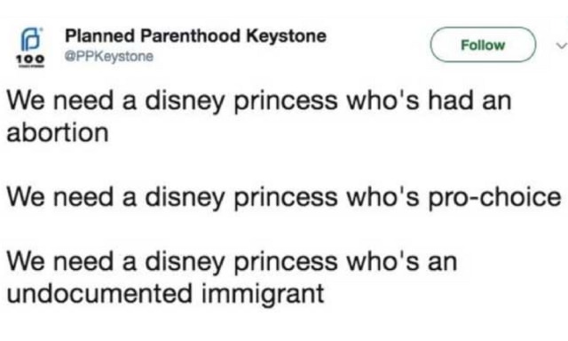
Task: Click the 100 anniversary badge under the logo
Action: point(30,60)
